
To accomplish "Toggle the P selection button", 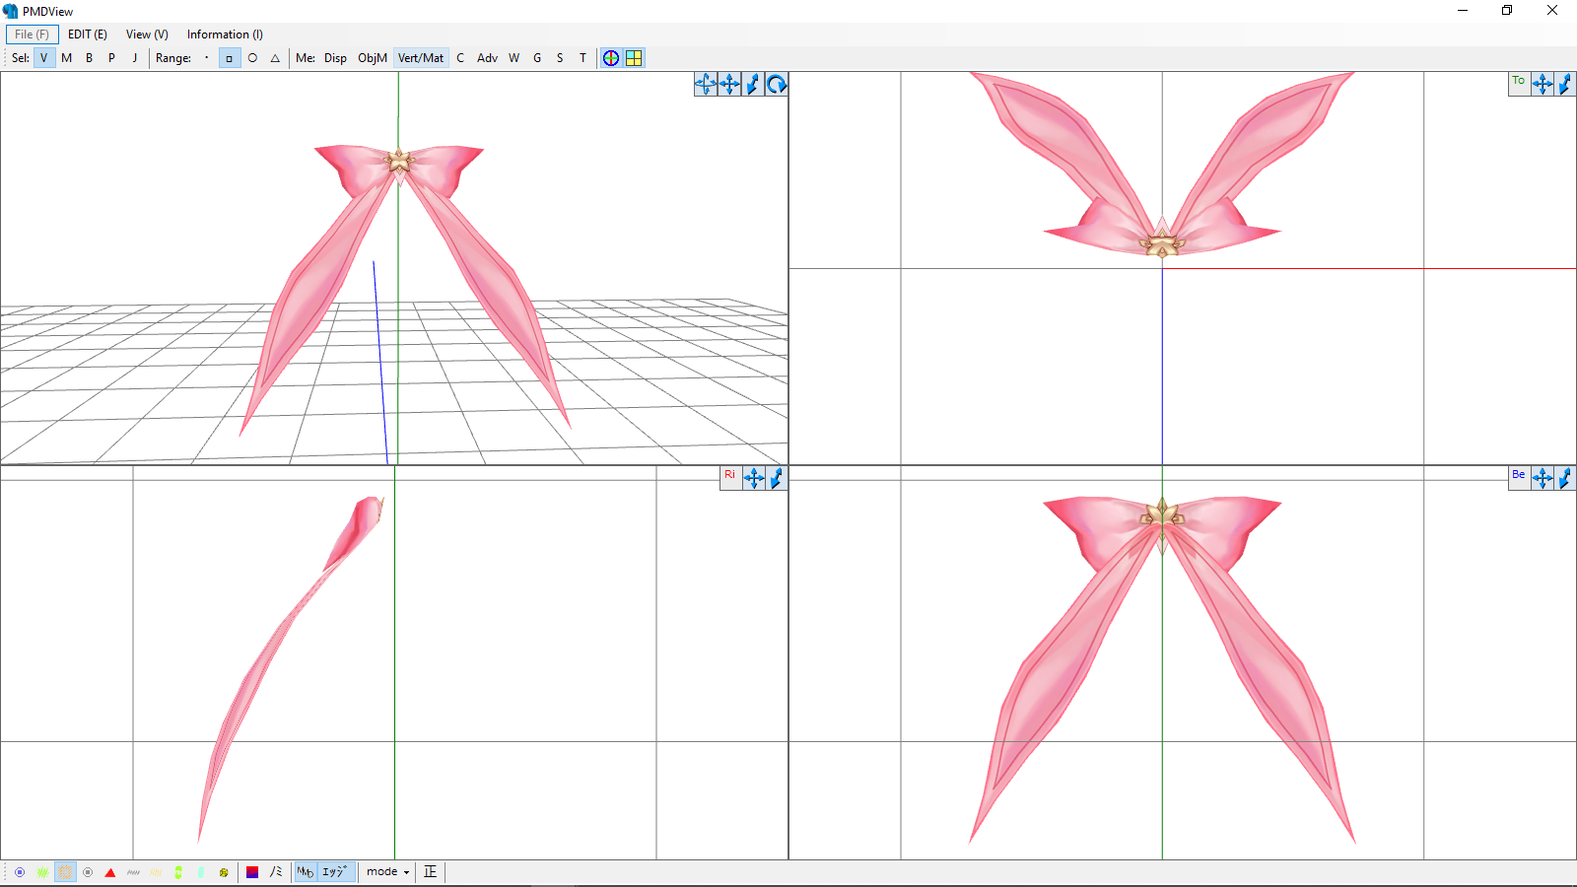I will (111, 58).
